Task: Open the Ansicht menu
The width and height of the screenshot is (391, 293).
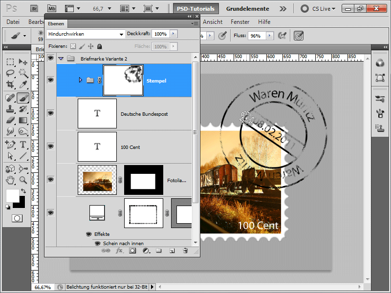Action: click(213, 22)
